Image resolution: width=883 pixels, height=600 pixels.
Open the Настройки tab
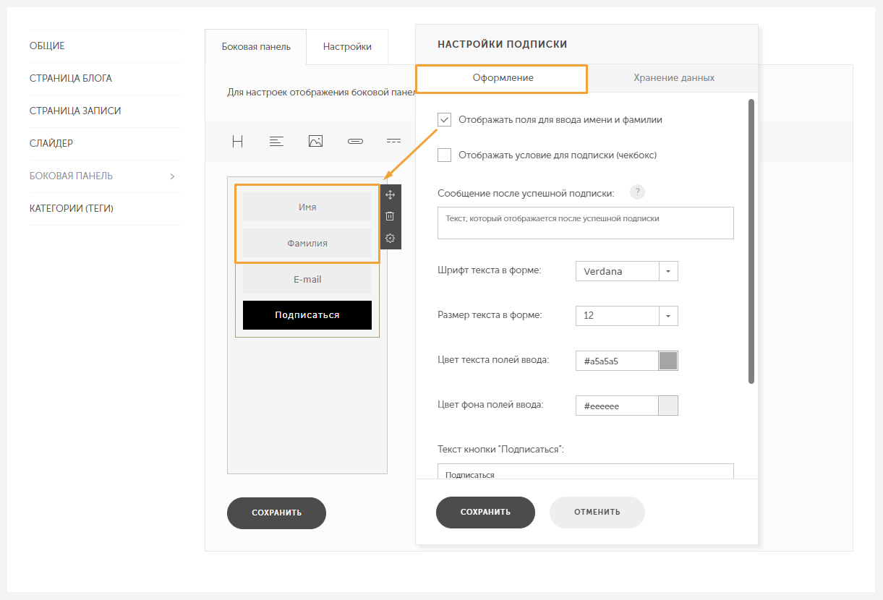347,47
